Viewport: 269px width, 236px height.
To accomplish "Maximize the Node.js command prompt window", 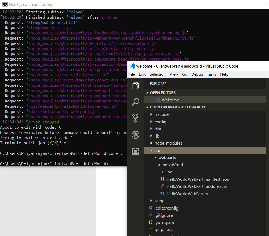I will pyautogui.click(x=265, y=4).
